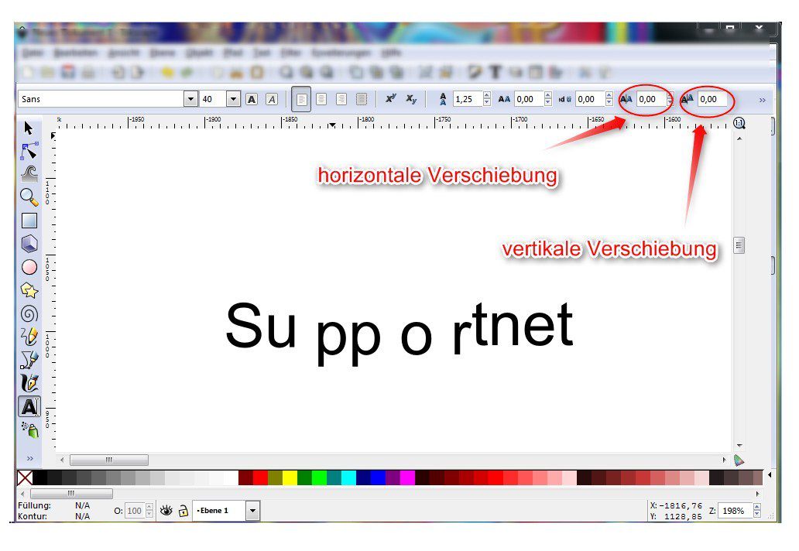Select the Rectangle tool
This screenshot has height=551, width=799.
pos(29,221)
